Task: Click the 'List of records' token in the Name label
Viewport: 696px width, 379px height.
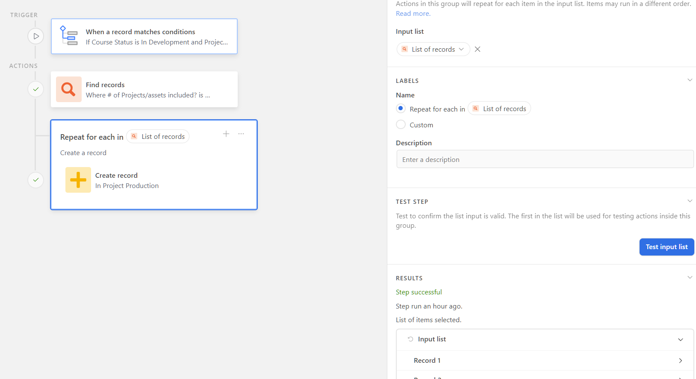Action: 499,109
